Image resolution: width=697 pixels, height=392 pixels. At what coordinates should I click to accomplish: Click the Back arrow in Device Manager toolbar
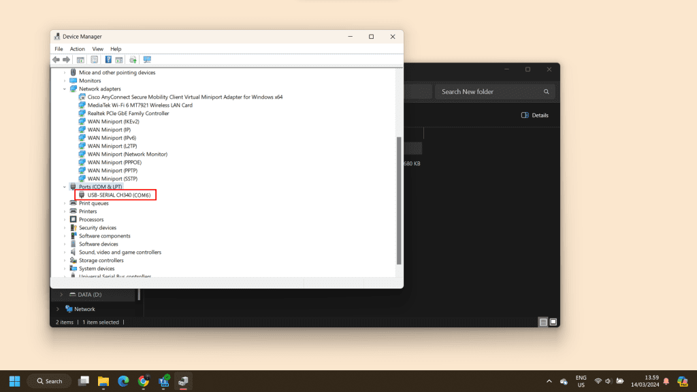[x=56, y=60]
